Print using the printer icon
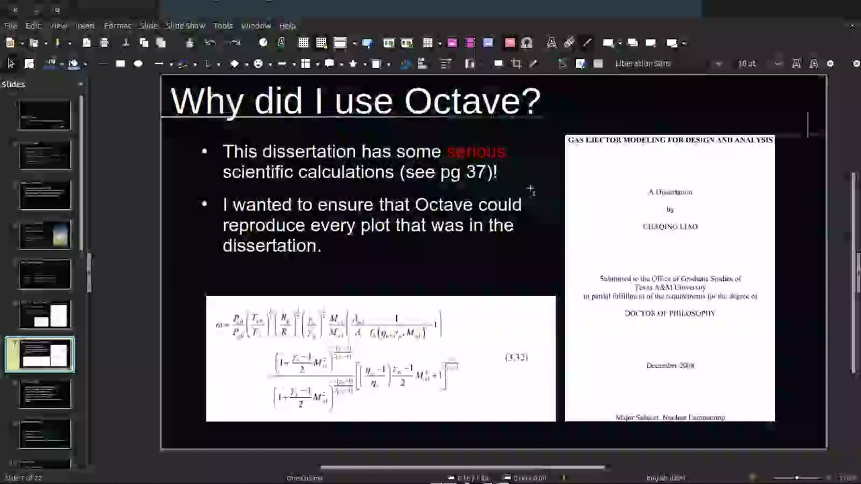 point(104,43)
